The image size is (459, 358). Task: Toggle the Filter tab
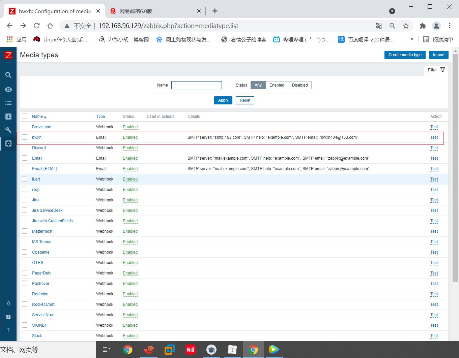[436, 70]
